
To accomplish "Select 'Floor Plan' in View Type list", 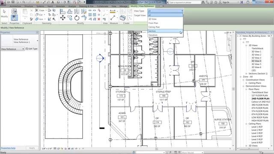I will [x=165, y=23].
